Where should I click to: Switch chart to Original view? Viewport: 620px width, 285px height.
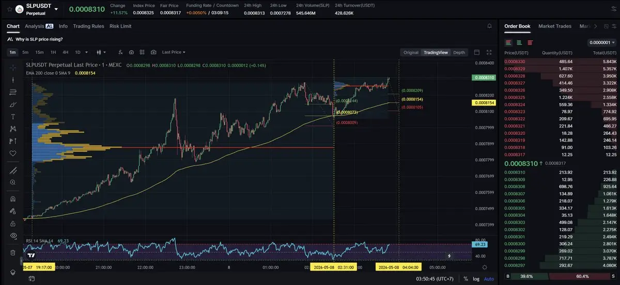(x=411, y=52)
